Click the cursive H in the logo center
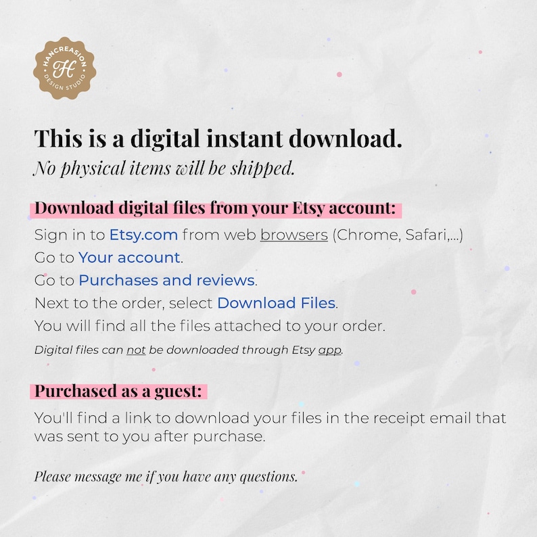Image resolution: width=537 pixels, height=537 pixels. 64,68
